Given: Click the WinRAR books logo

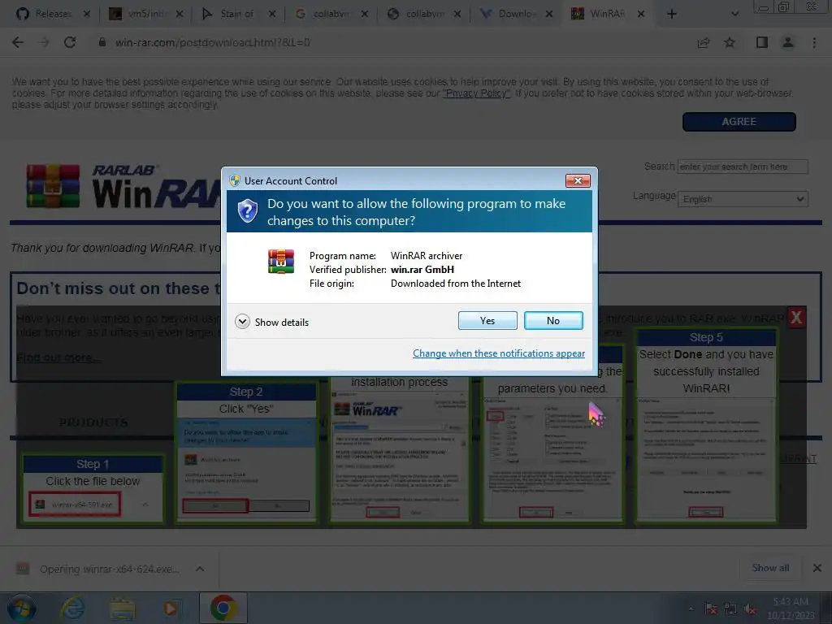Looking at the screenshot, I should tap(53, 186).
